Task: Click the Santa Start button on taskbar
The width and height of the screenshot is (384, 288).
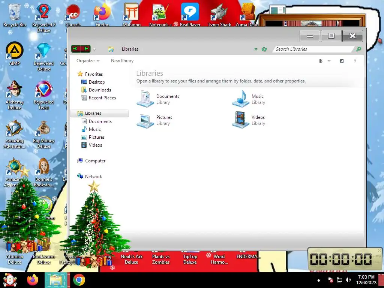Action: click(x=9, y=280)
